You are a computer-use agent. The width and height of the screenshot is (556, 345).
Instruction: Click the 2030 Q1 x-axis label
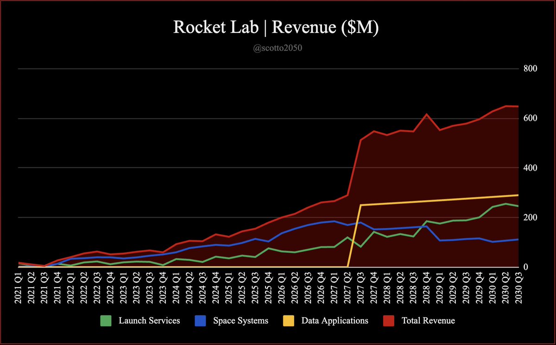(493, 289)
